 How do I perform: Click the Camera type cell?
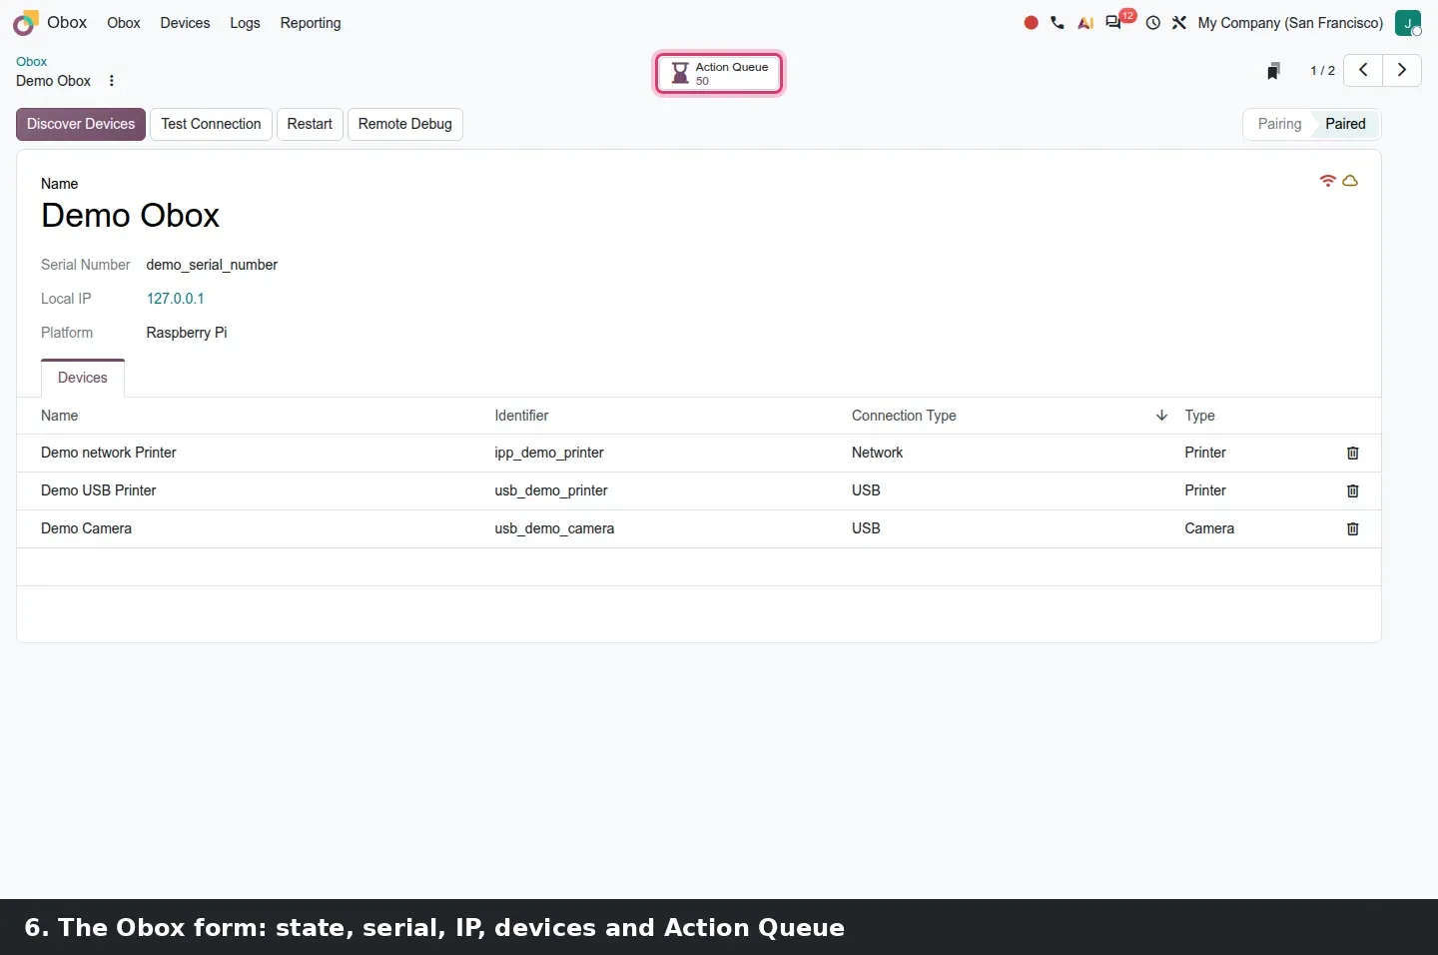[1209, 529]
